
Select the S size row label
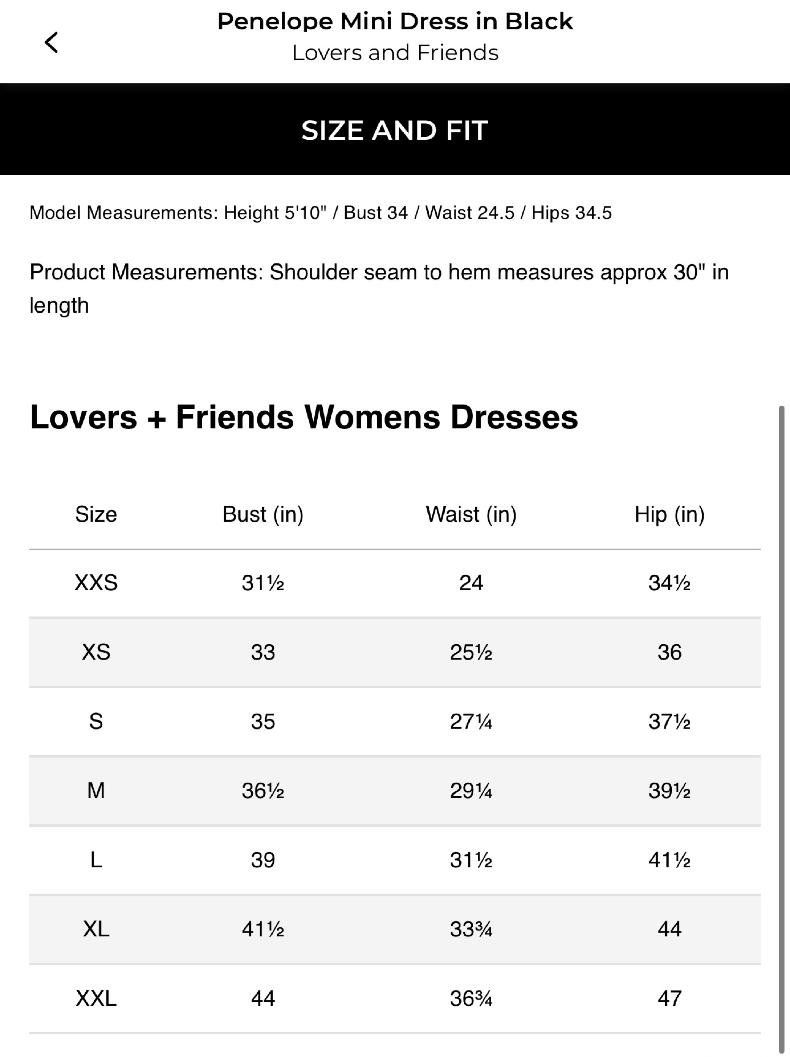(x=96, y=722)
